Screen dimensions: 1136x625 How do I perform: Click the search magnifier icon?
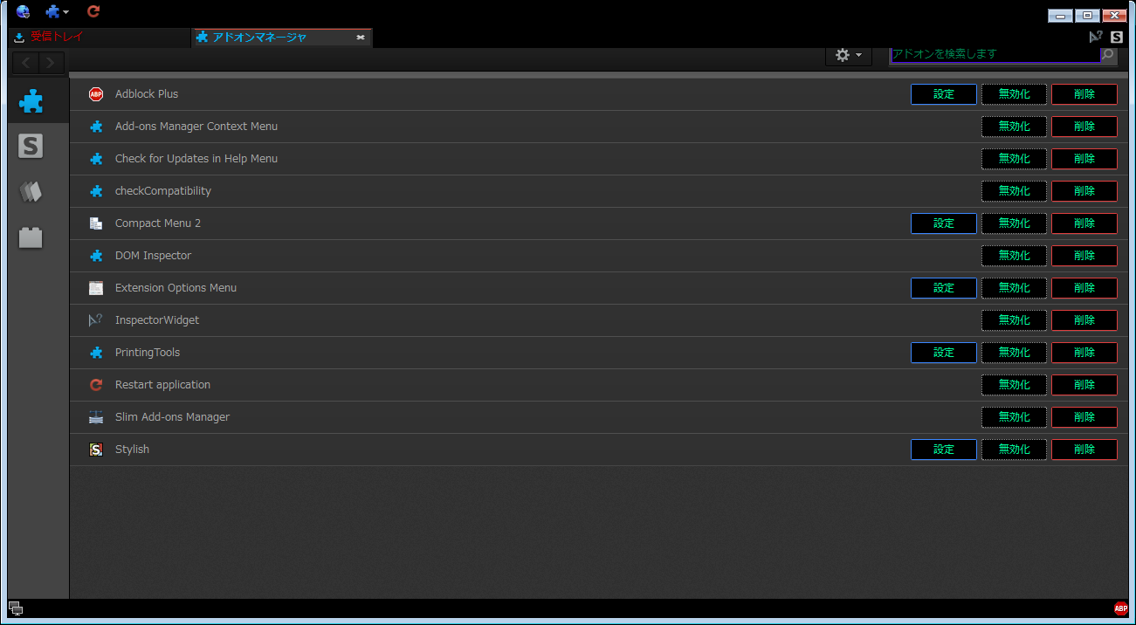[1108, 54]
